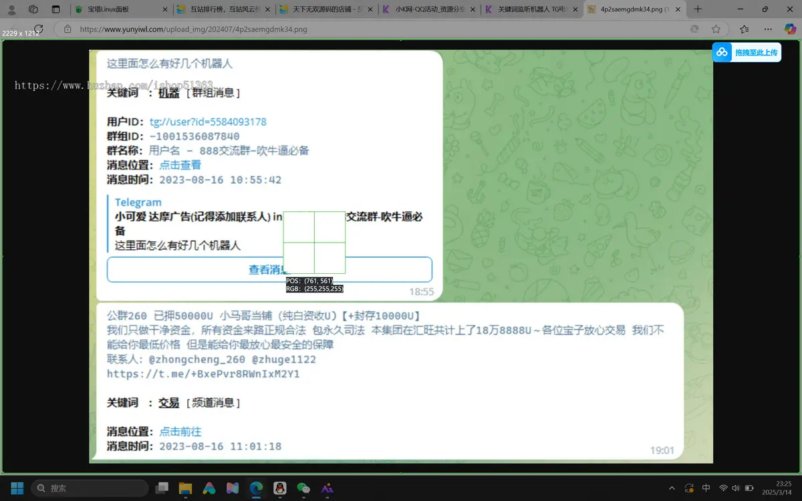
Task: Open the Copilot sidebar icon
Action: click(x=790, y=29)
